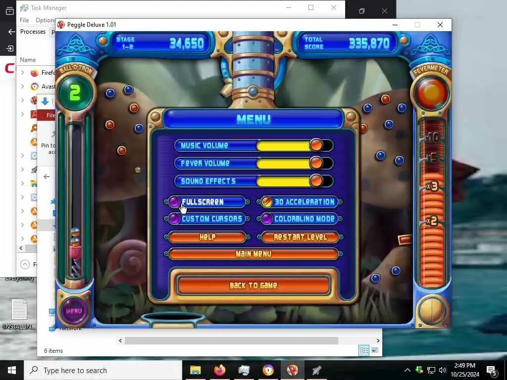
Task: Switch to details view in File Explorer
Action: click(x=364, y=350)
